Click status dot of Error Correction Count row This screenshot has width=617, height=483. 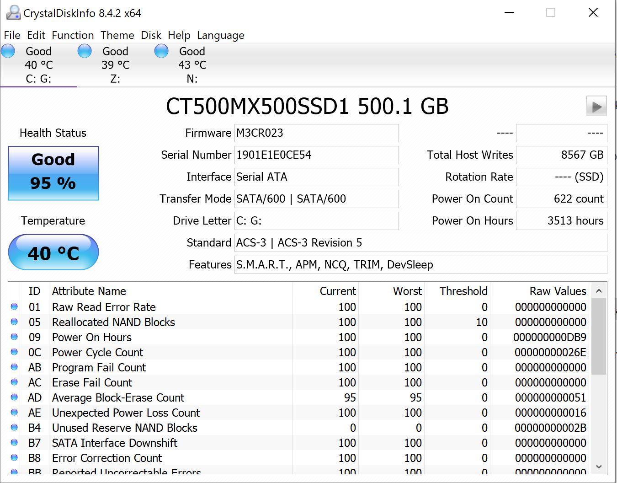[x=14, y=458]
